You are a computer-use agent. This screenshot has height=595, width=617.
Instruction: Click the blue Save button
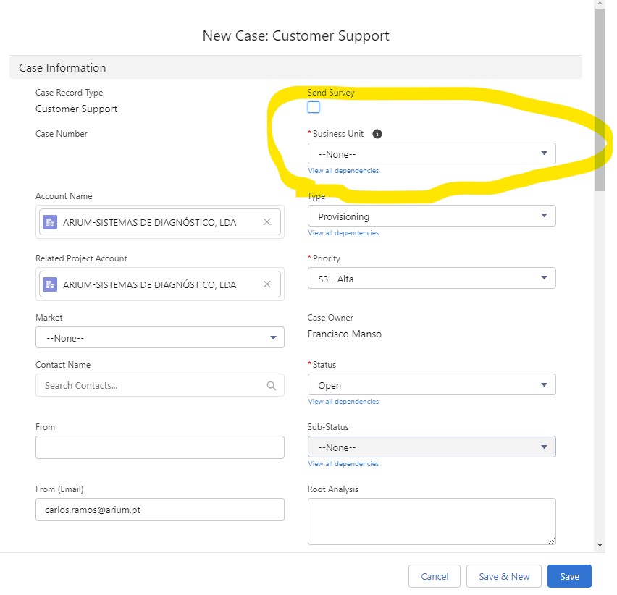click(569, 576)
